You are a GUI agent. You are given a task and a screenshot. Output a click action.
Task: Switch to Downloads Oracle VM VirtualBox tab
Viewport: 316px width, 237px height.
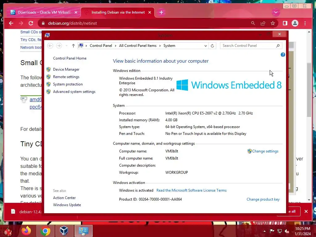(x=44, y=12)
